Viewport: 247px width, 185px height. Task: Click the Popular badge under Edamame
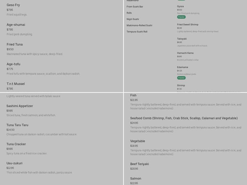click(x=181, y=78)
